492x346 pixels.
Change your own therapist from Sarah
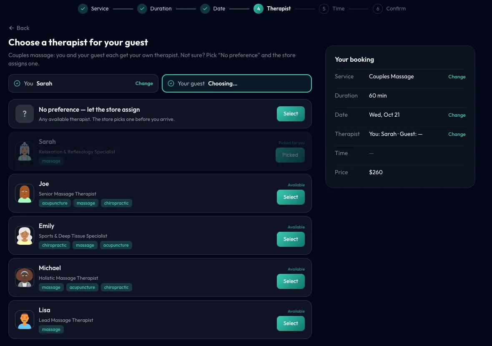pyautogui.click(x=144, y=83)
